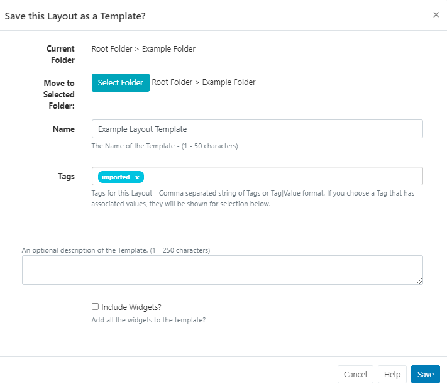
Task: Click the folder path beside Select Folder
Action: pos(204,82)
